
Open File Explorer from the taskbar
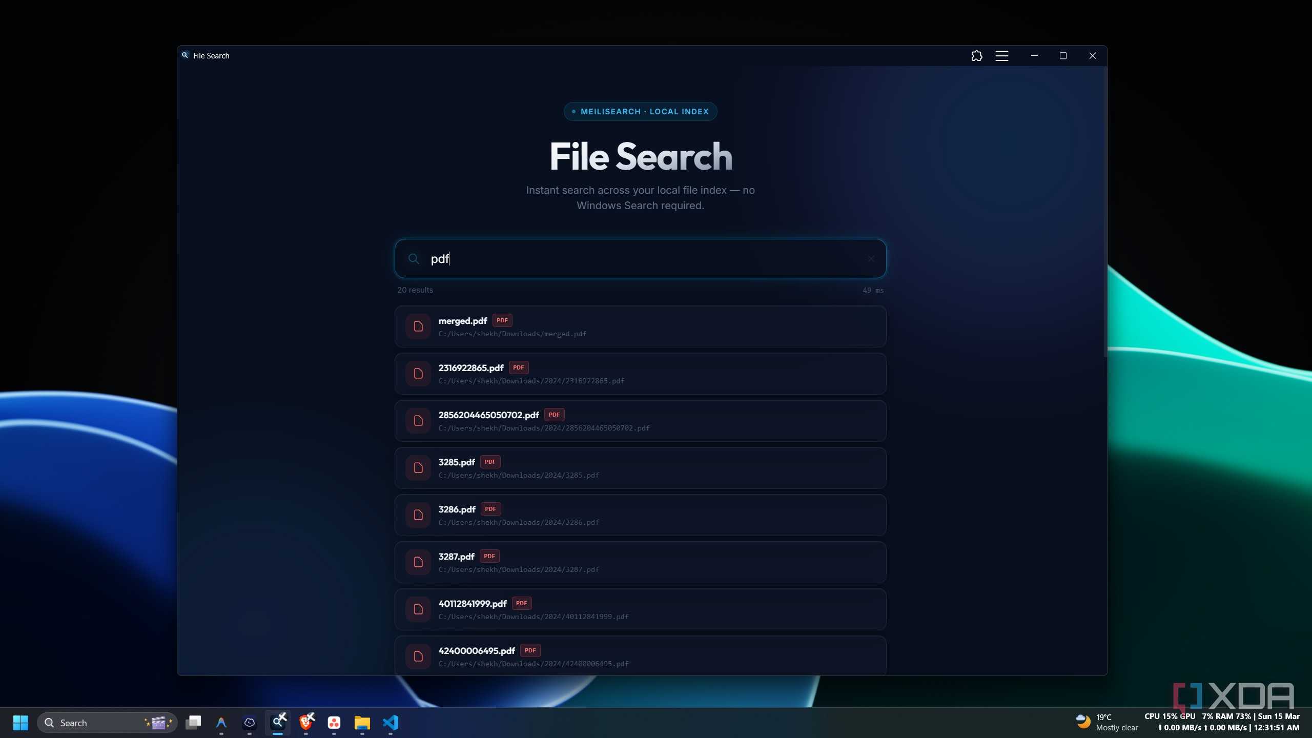[x=362, y=723]
